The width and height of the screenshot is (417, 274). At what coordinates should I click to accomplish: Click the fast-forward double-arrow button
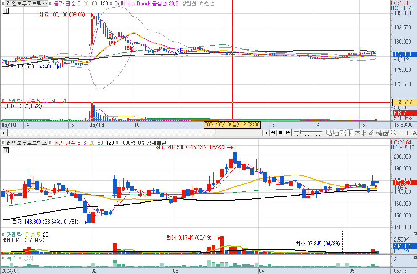point(287,133)
